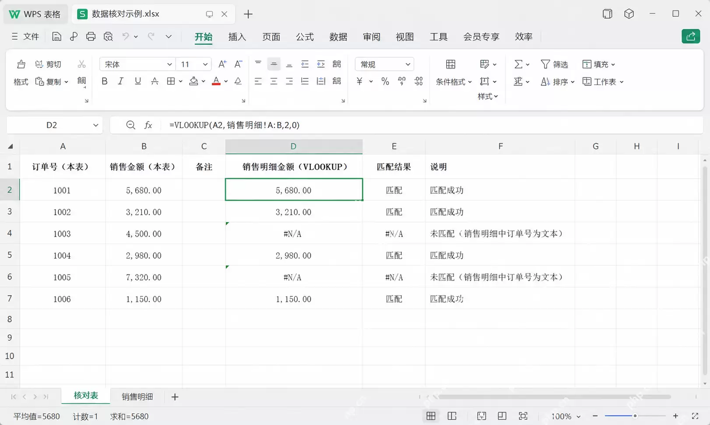Open the 销售明细 sheet tab
This screenshot has width=710, height=425.
point(137,397)
